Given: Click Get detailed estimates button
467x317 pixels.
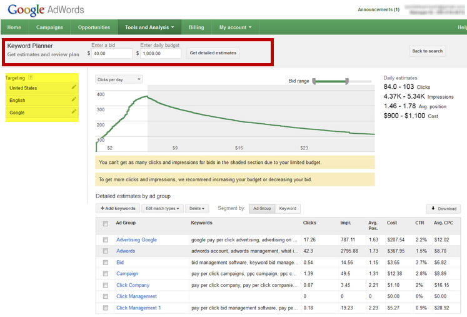Looking at the screenshot, I should [213, 53].
